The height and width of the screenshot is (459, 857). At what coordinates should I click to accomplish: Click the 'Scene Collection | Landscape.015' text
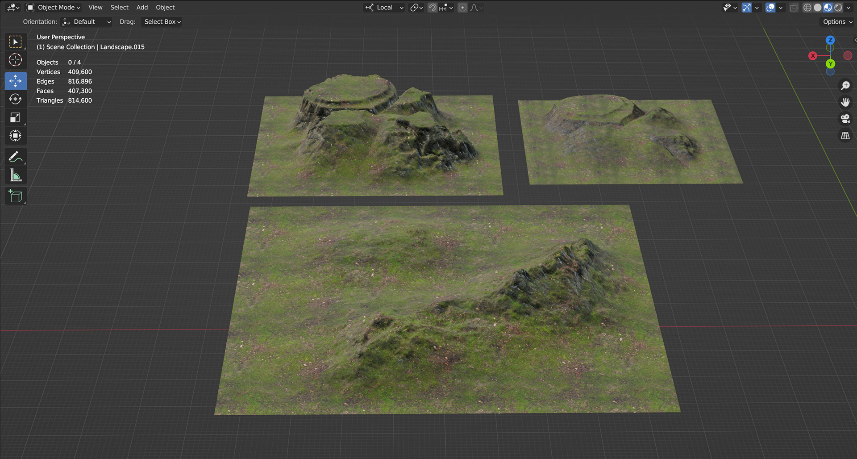click(96, 47)
